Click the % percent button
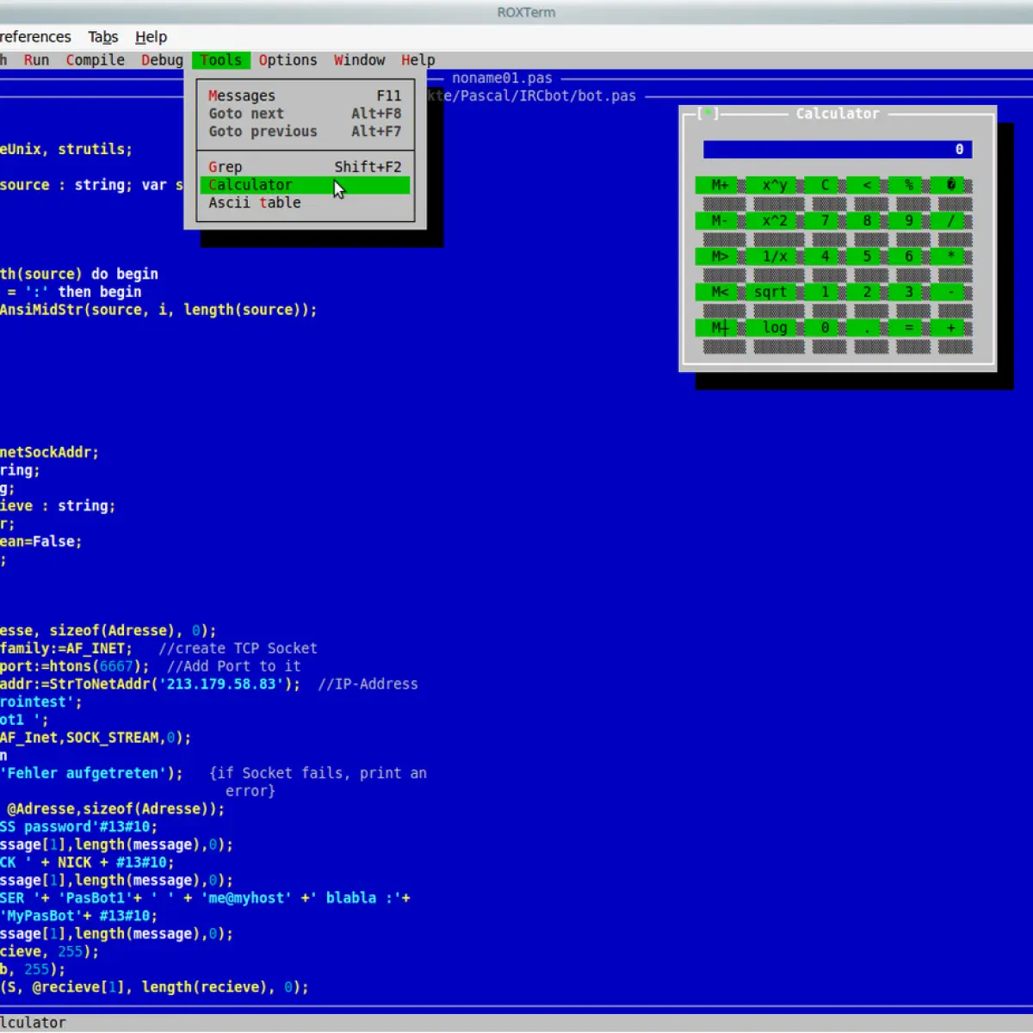This screenshot has width=1033, height=1033. (906, 185)
